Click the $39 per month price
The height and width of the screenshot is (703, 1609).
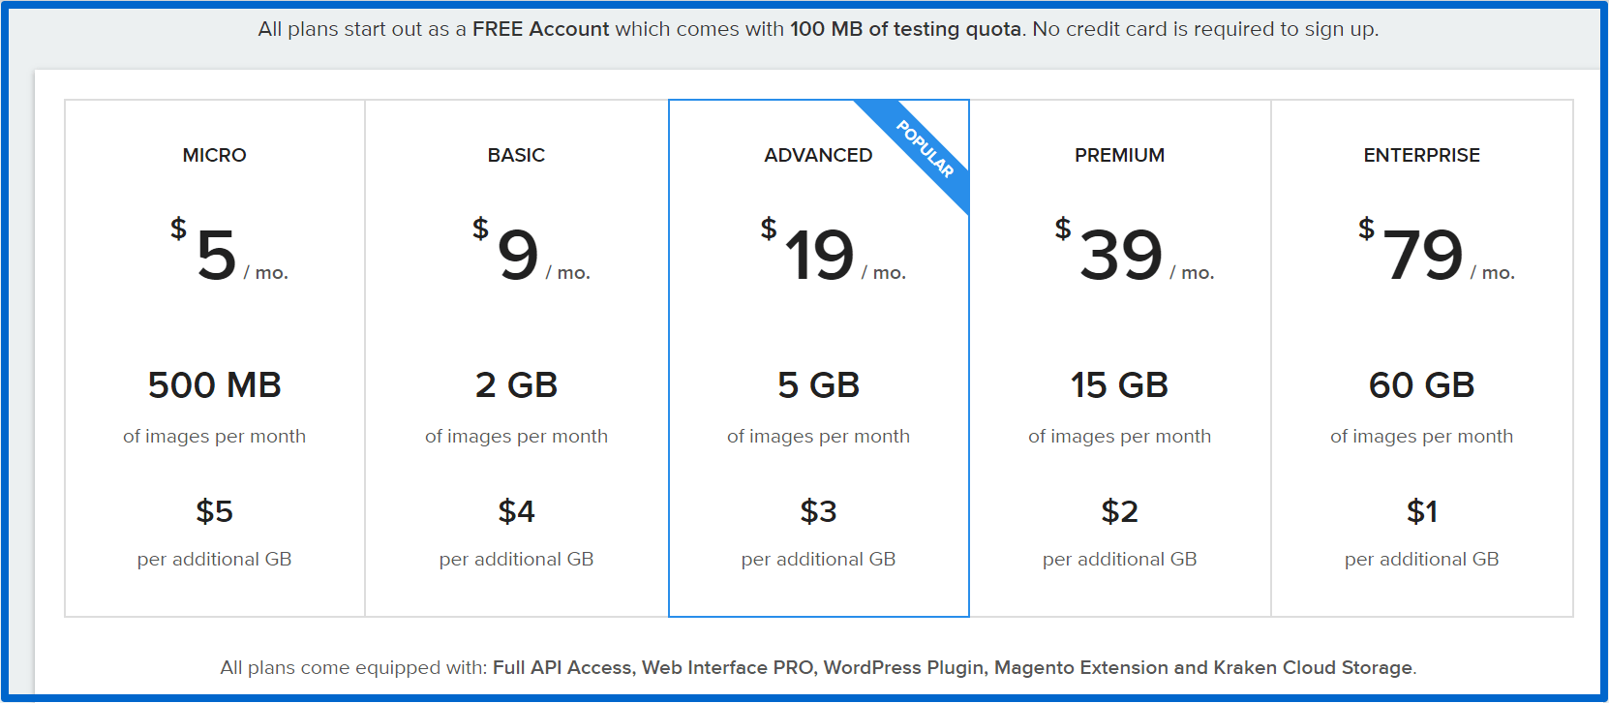click(x=1134, y=254)
